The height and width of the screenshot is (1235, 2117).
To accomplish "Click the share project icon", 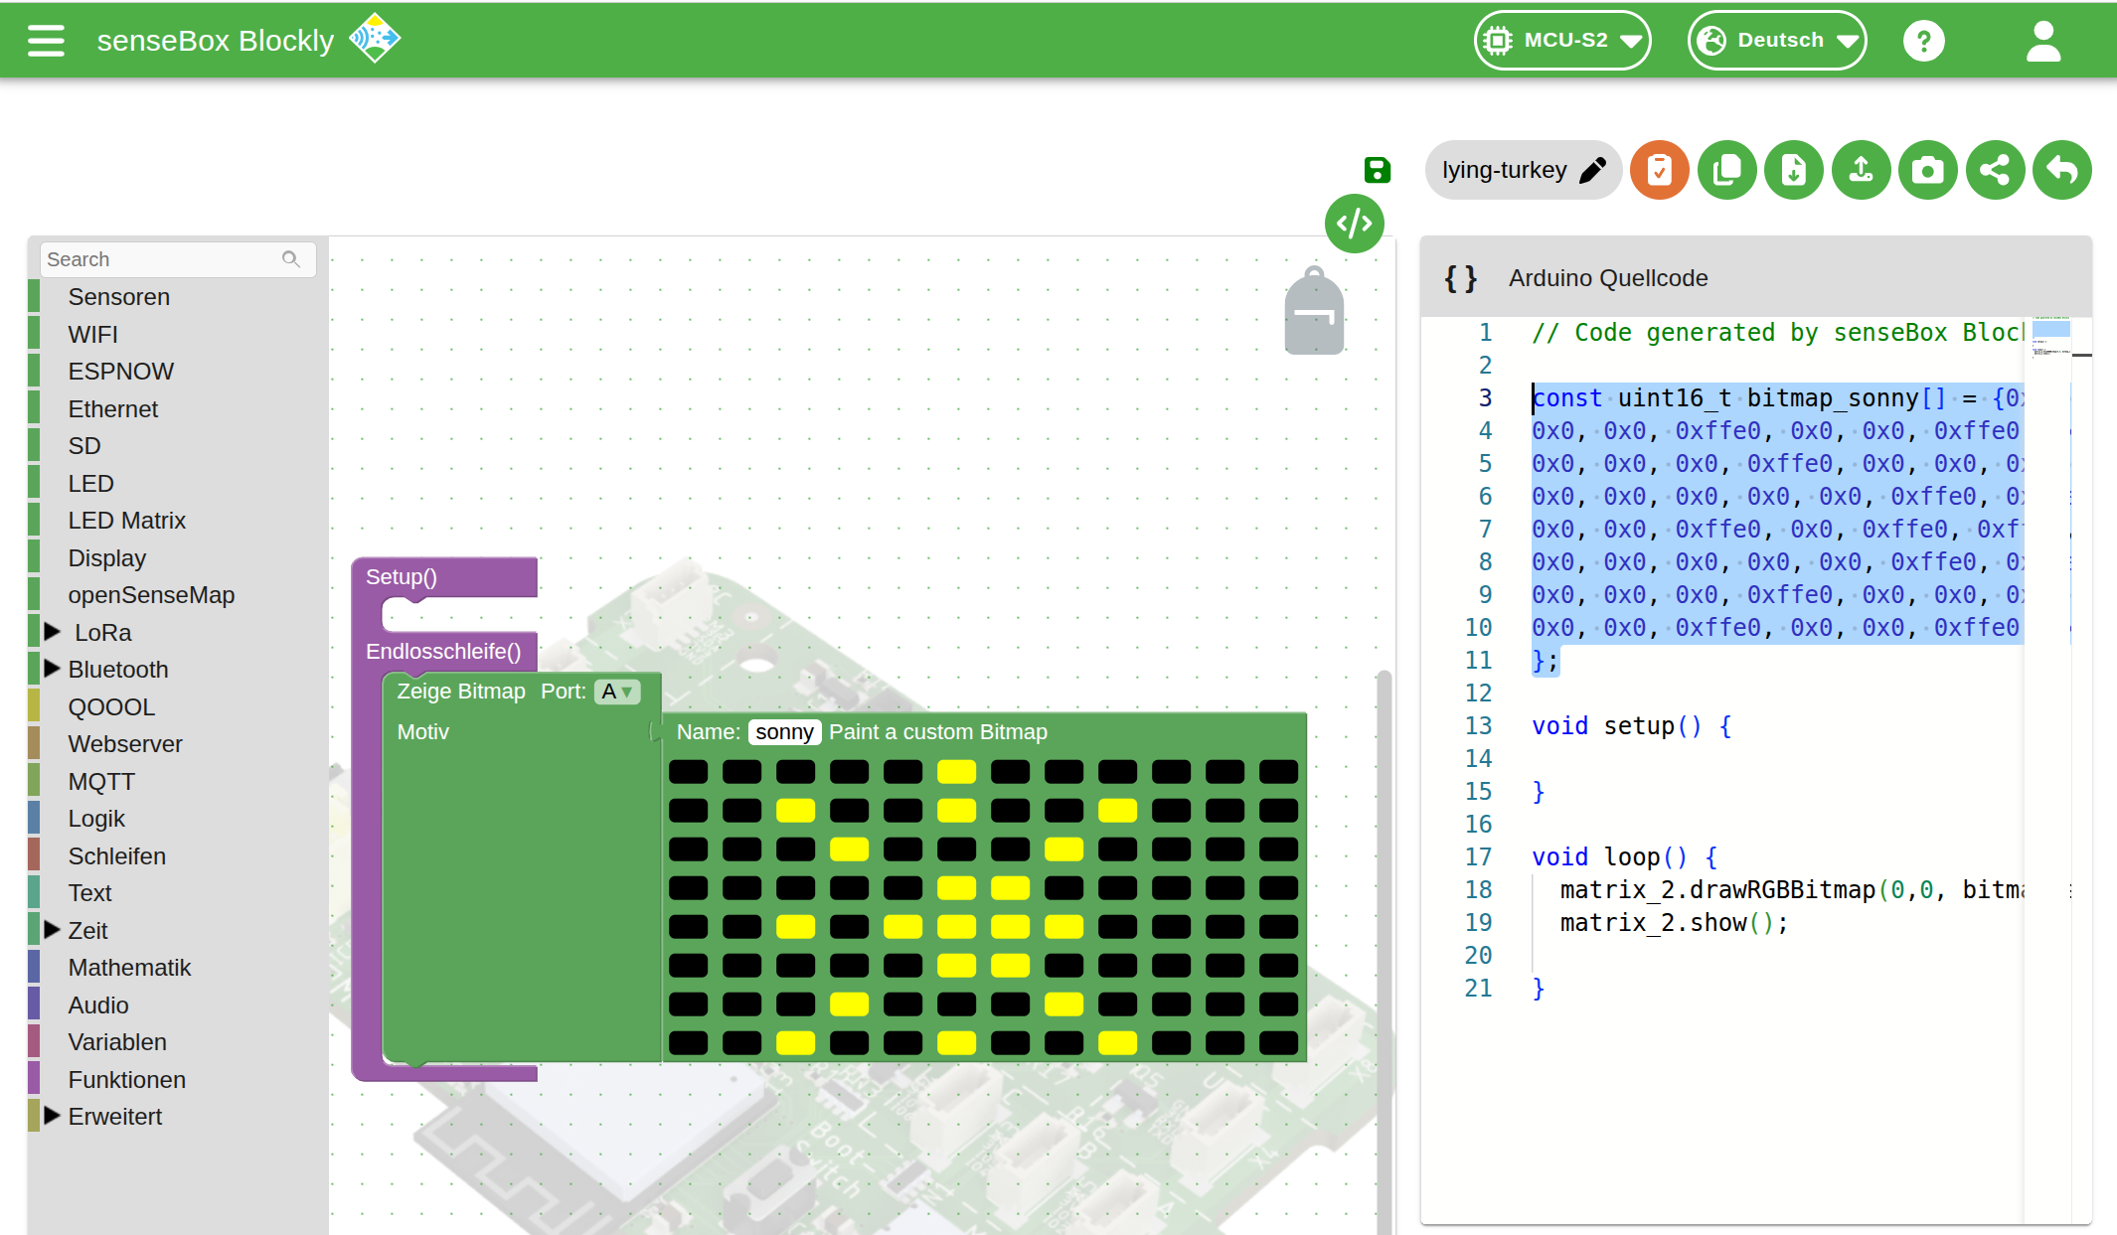I will click(x=1995, y=171).
